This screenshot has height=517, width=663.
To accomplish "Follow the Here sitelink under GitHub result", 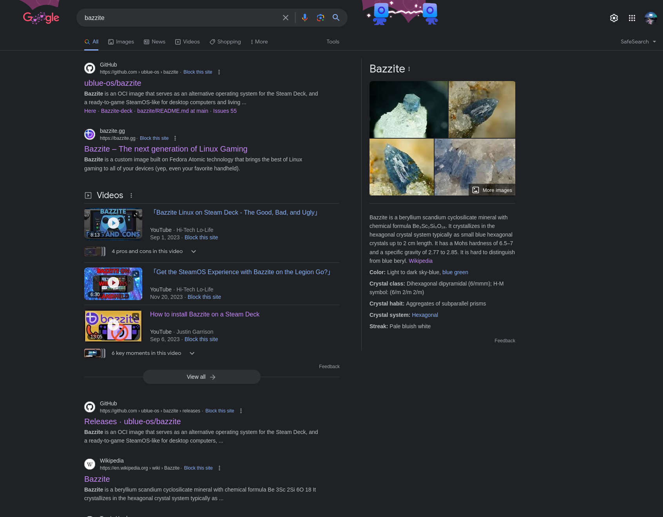I will (x=90, y=111).
